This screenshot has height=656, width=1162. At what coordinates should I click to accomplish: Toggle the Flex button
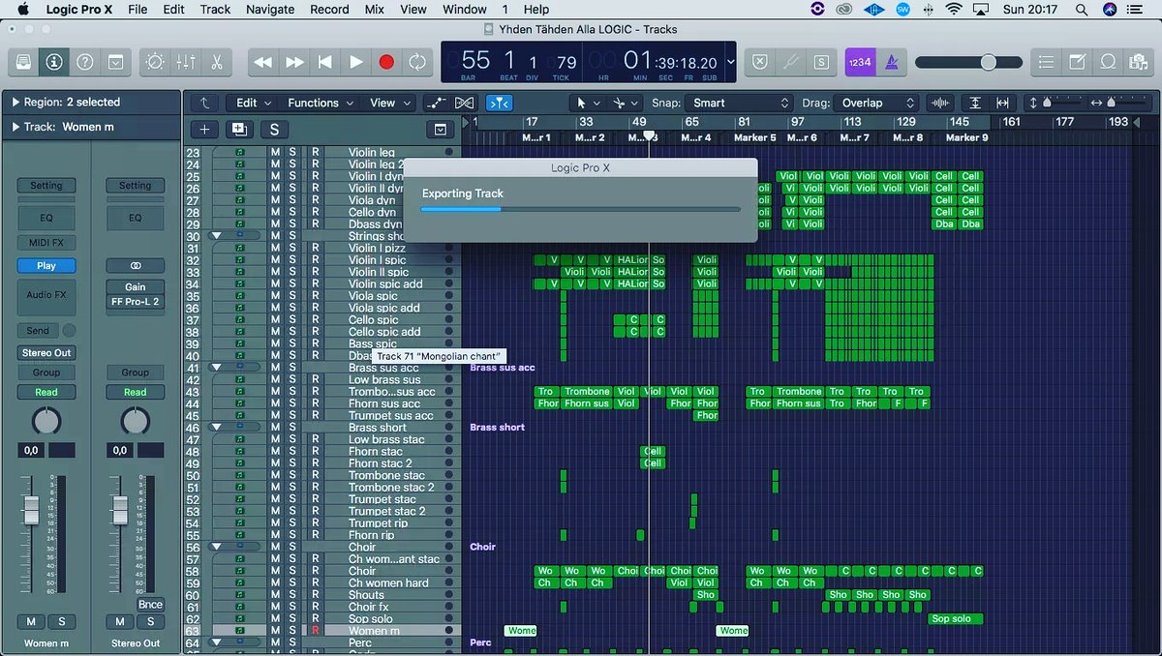tap(465, 103)
